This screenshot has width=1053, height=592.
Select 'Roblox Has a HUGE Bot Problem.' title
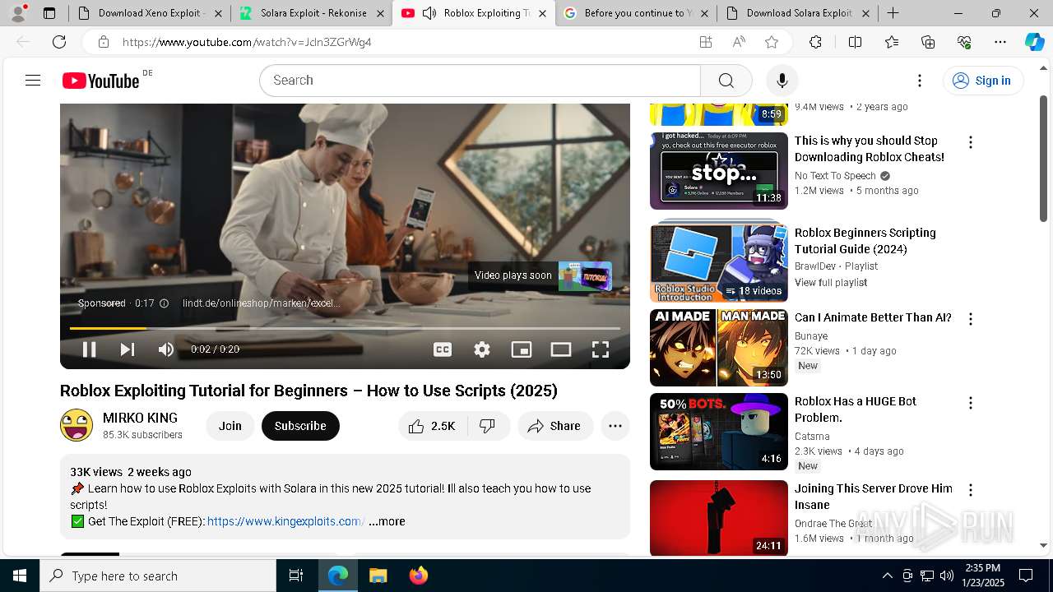(x=856, y=409)
